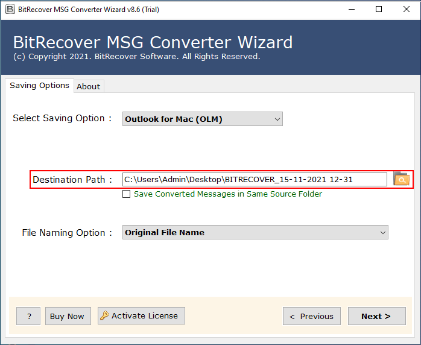Viewport: 421px width, 345px height.
Task: Switch to the About tab
Action: 88,86
